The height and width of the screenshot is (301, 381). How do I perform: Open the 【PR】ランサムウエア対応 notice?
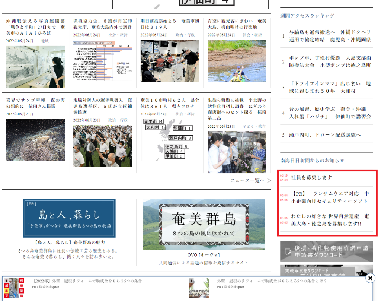click(x=330, y=197)
